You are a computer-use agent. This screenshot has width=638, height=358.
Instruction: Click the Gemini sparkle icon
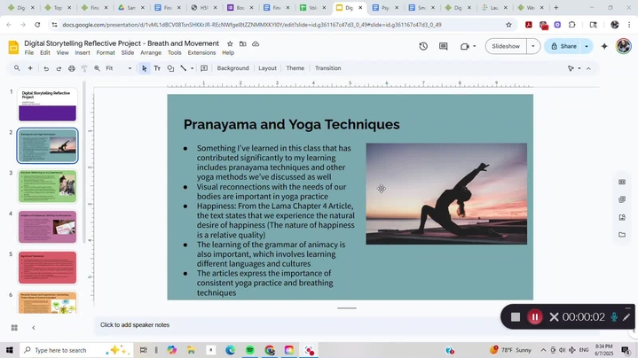tap(604, 46)
